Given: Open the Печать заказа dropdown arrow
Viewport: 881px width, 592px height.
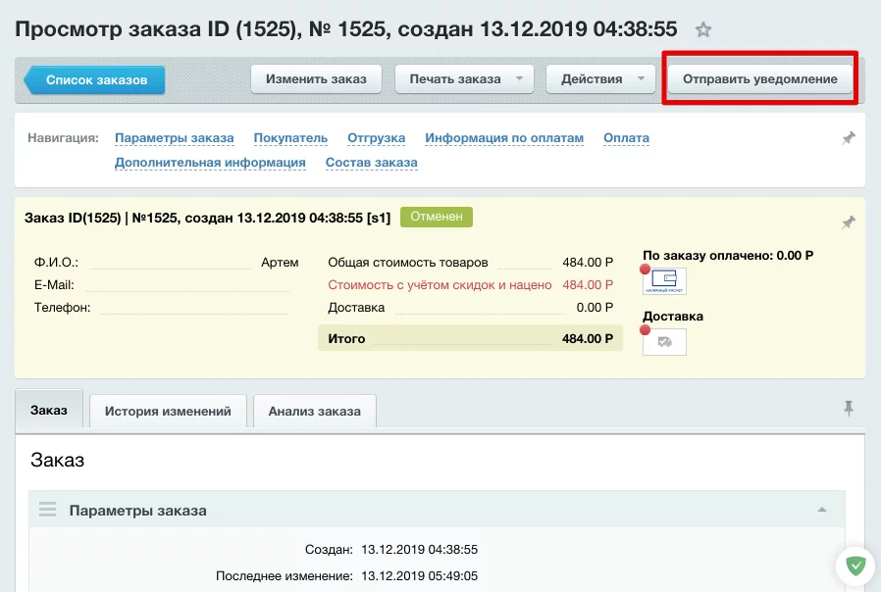Looking at the screenshot, I should coord(520,79).
